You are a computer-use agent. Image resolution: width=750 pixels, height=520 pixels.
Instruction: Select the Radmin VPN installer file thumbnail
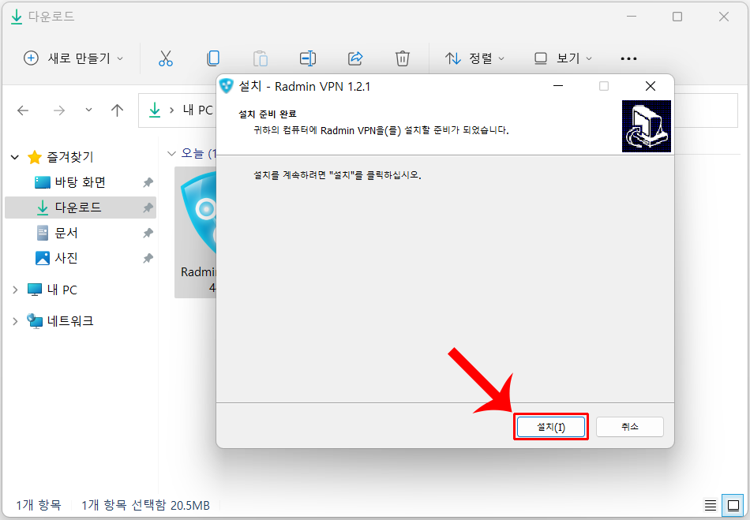[x=196, y=232]
